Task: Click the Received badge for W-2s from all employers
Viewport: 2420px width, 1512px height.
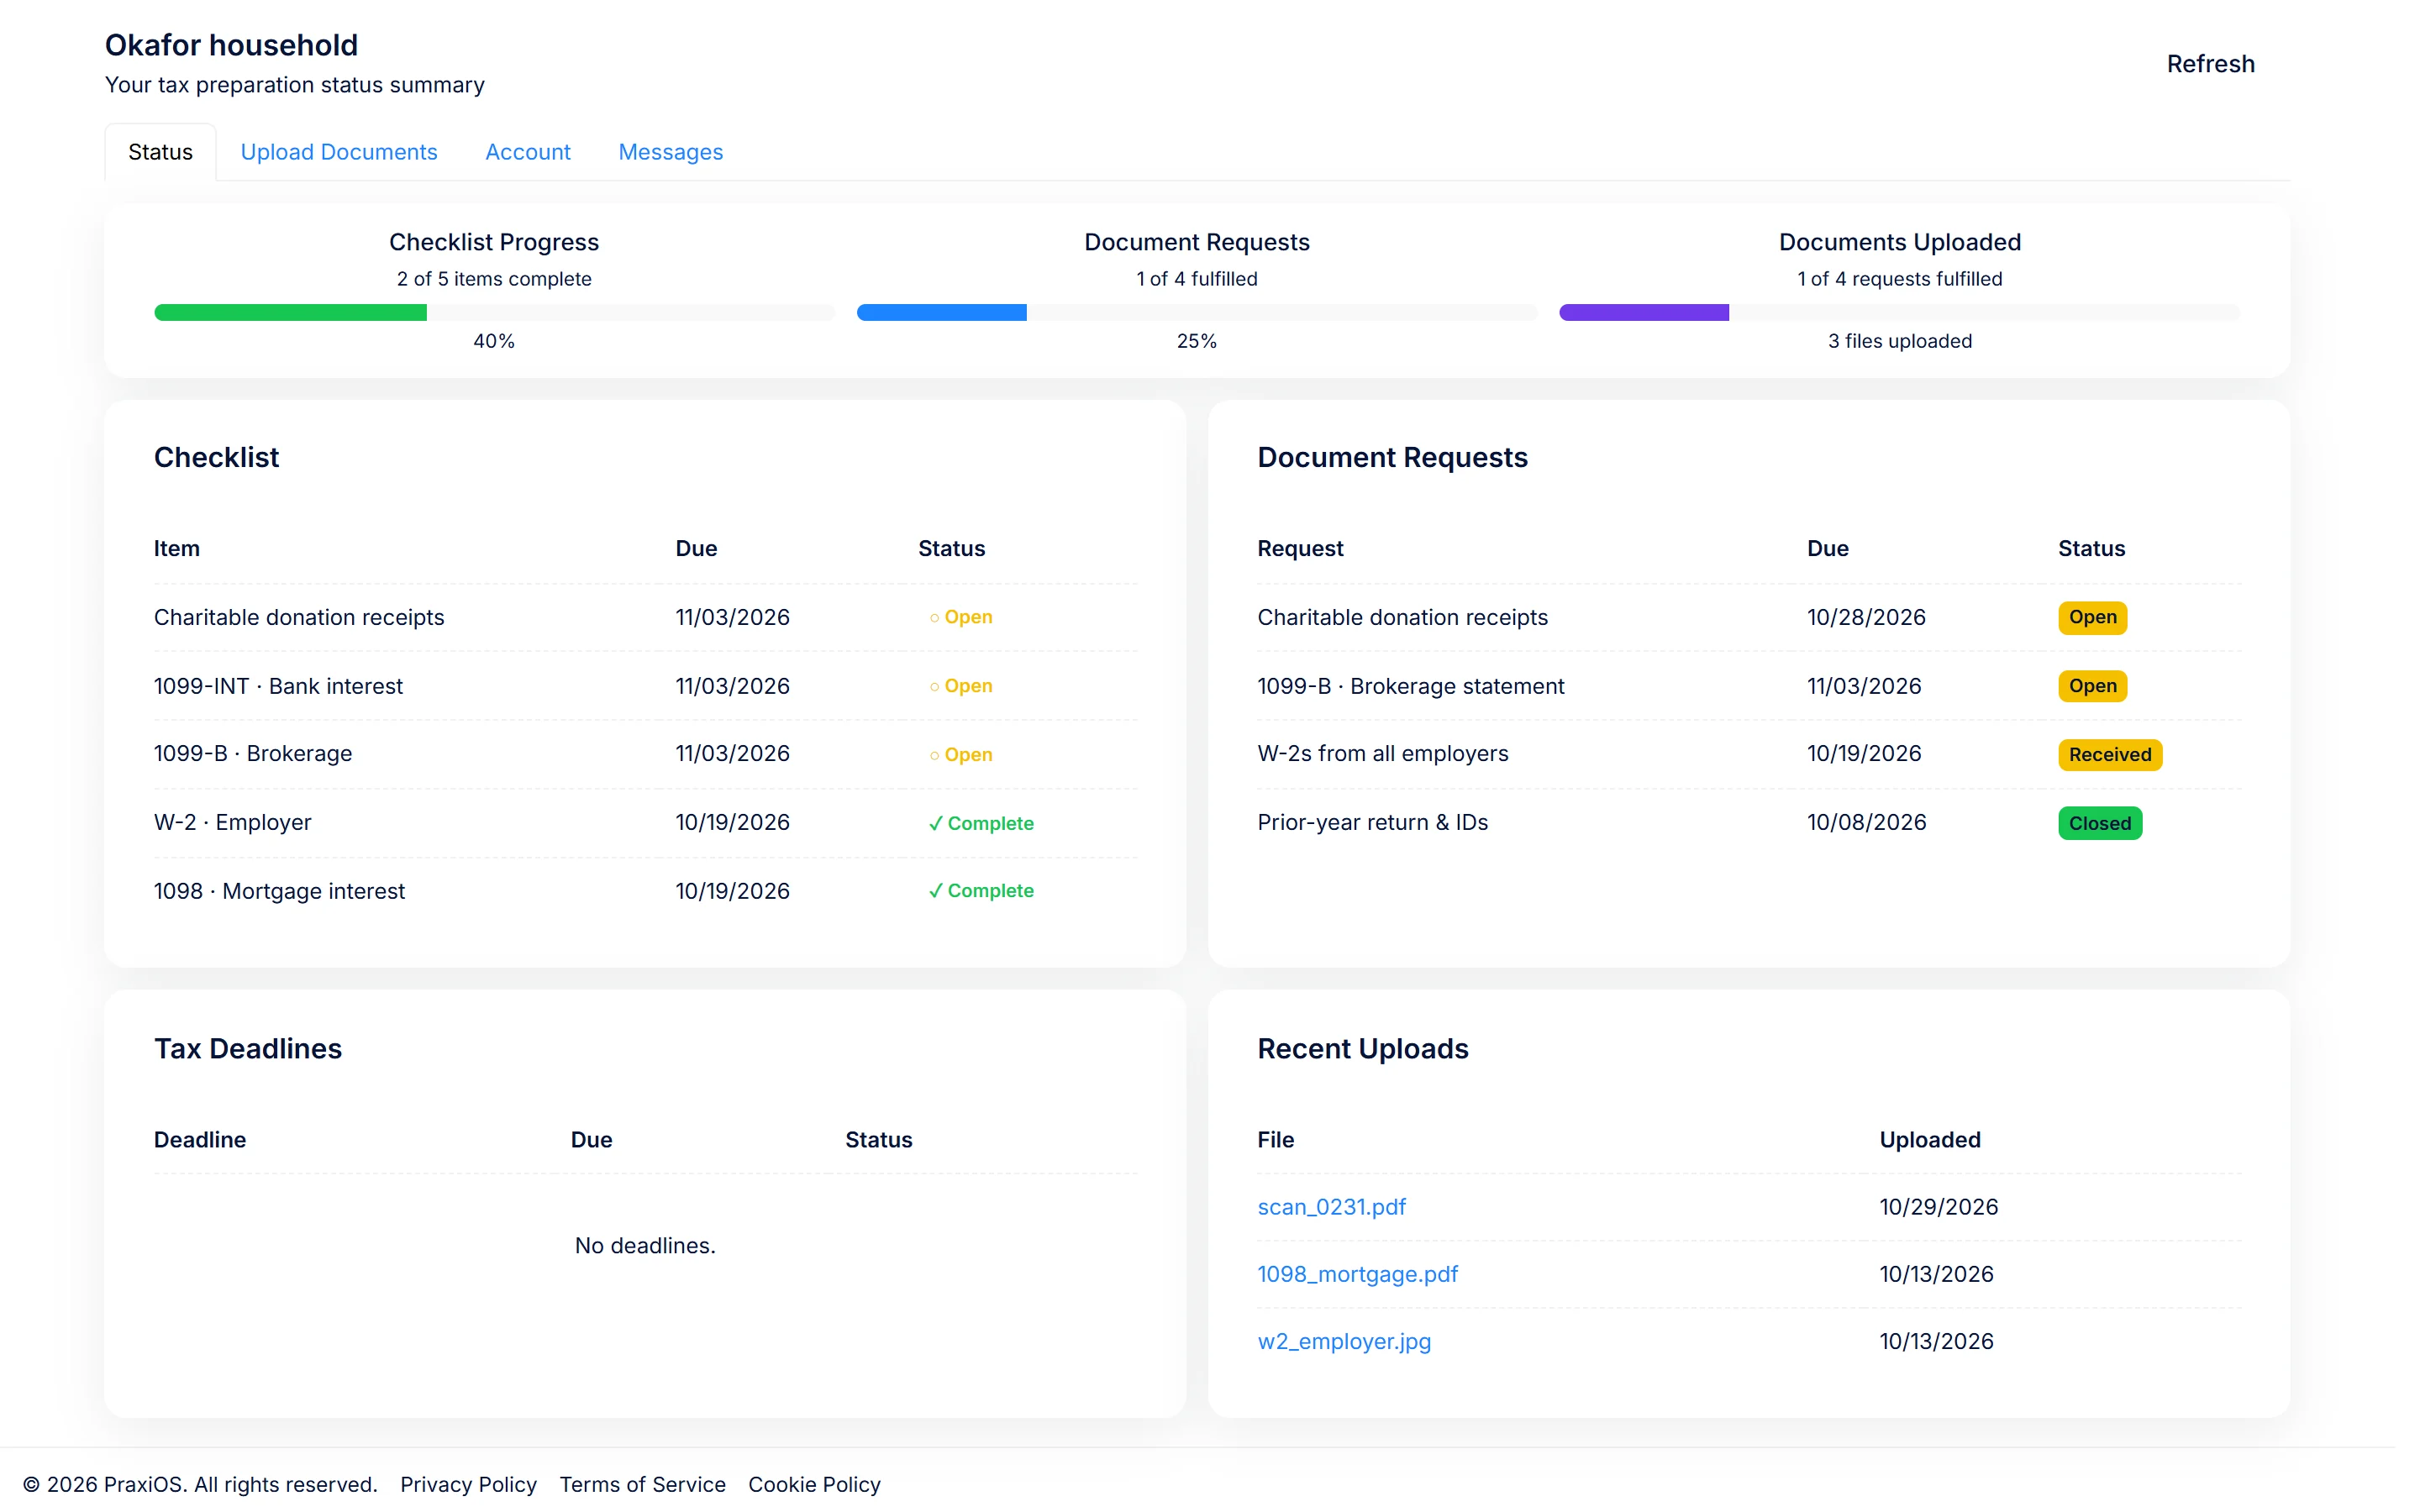Action: 2110,755
